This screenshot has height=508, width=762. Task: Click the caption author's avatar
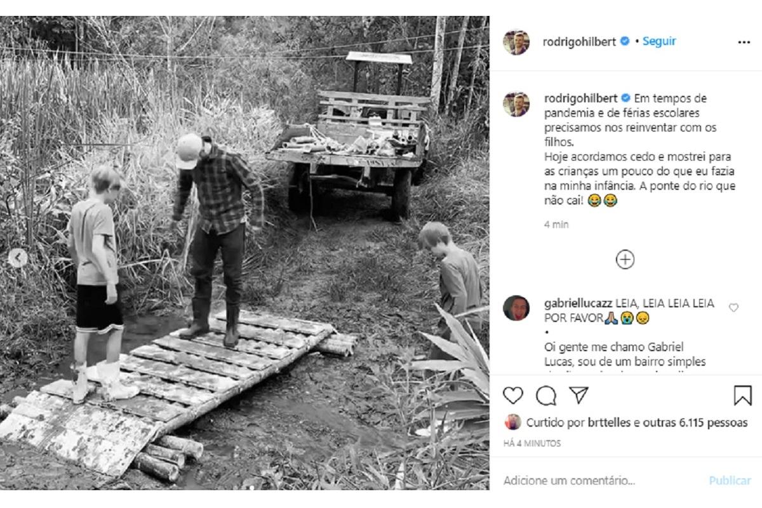[516, 104]
